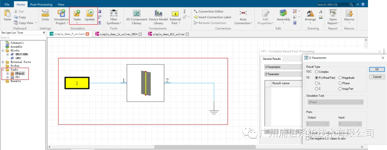Image resolution: width=387 pixels, height=150 pixels.
Task: Expand the Blocks tree node
Action: (3, 51)
